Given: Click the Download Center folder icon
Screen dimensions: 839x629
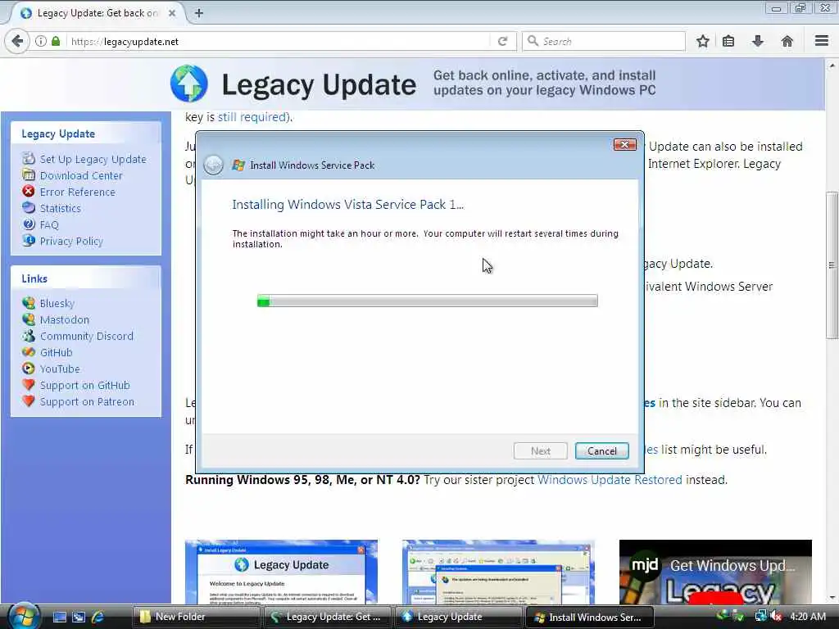Looking at the screenshot, I should click(29, 175).
